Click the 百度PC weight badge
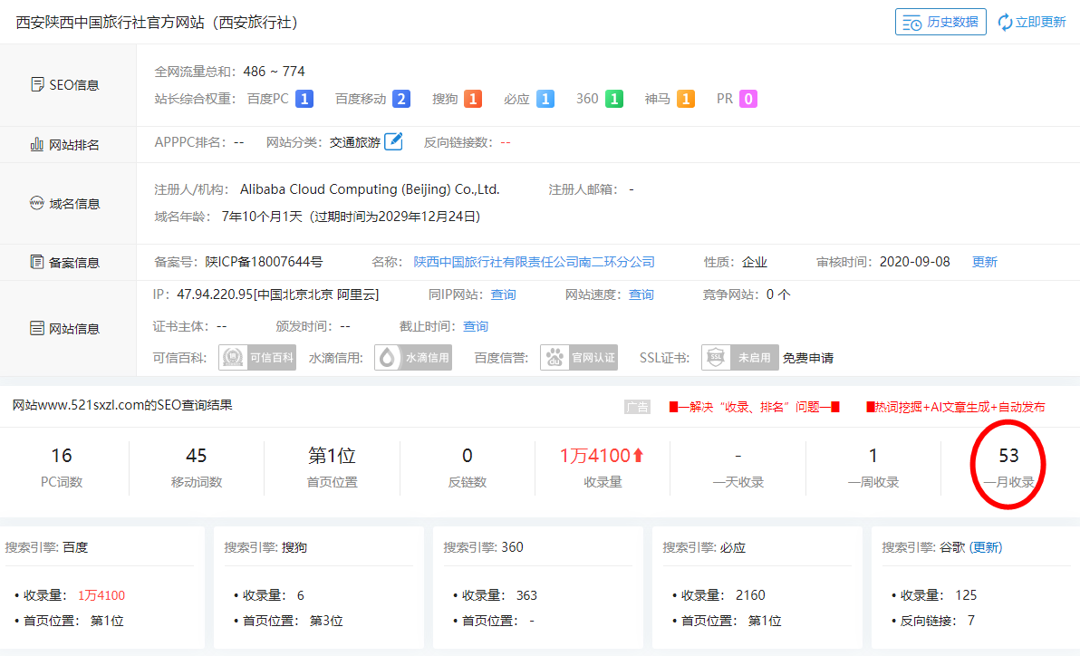Viewport: 1080px width, 656px height. 304,100
